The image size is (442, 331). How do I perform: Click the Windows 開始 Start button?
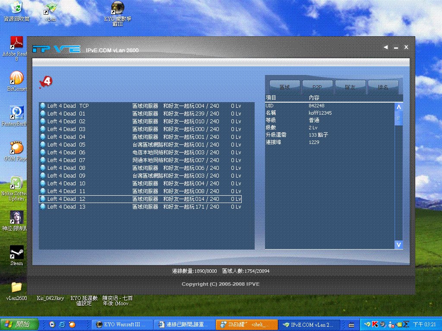[x=19, y=324]
